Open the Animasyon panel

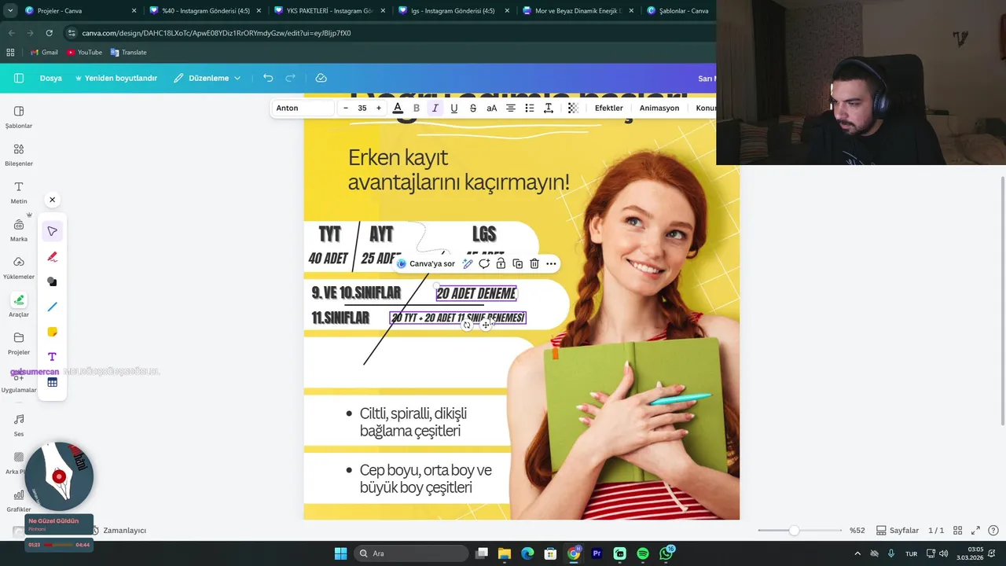tap(659, 108)
